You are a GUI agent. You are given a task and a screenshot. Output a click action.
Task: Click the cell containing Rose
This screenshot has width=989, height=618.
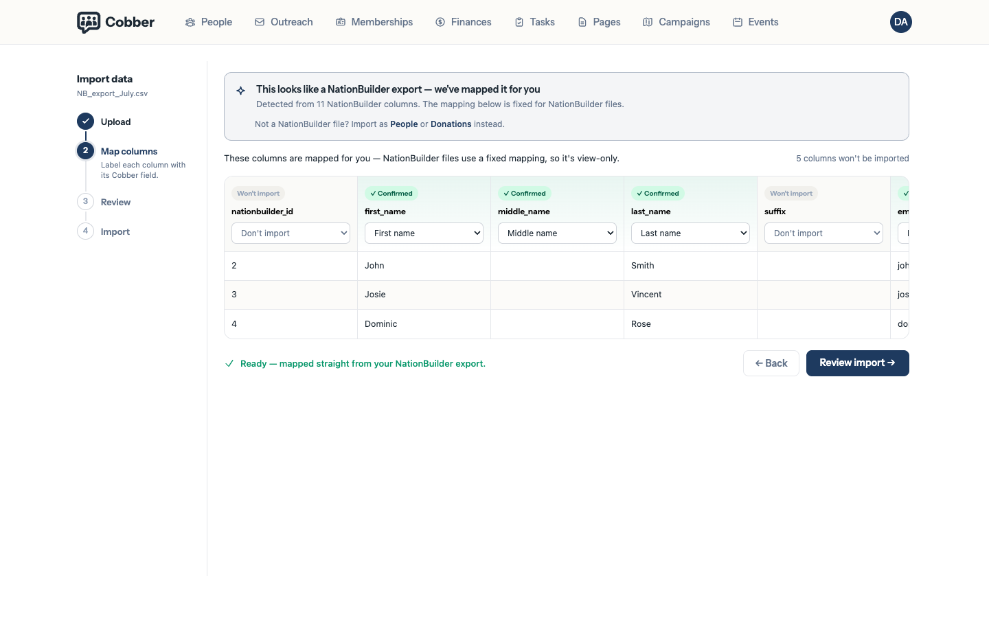[690, 324]
